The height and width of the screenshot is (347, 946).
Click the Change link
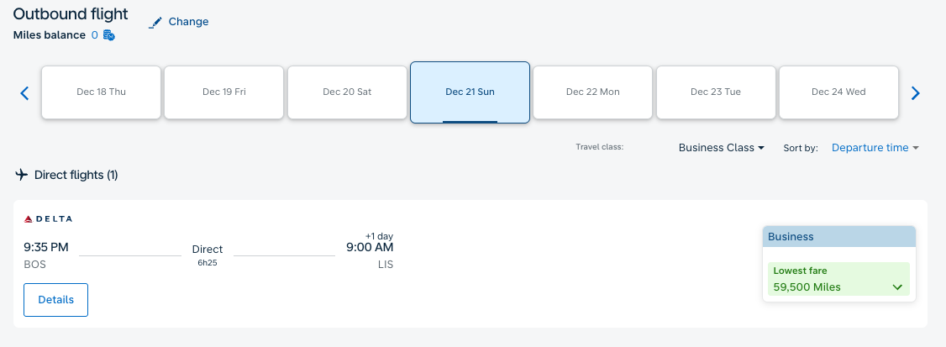click(189, 22)
